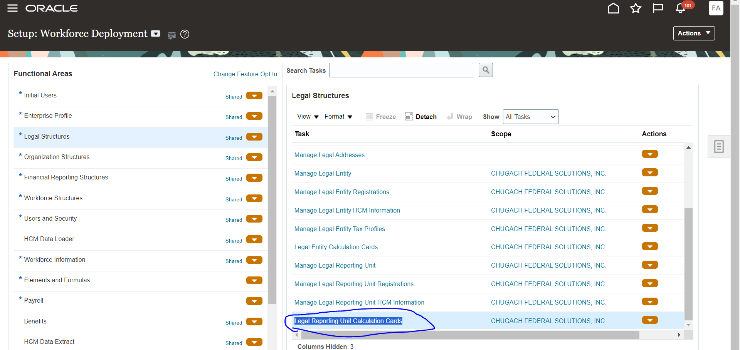Expand the Actions dropdown for Manage Legal Entity
The height and width of the screenshot is (350, 740).
pos(650,172)
